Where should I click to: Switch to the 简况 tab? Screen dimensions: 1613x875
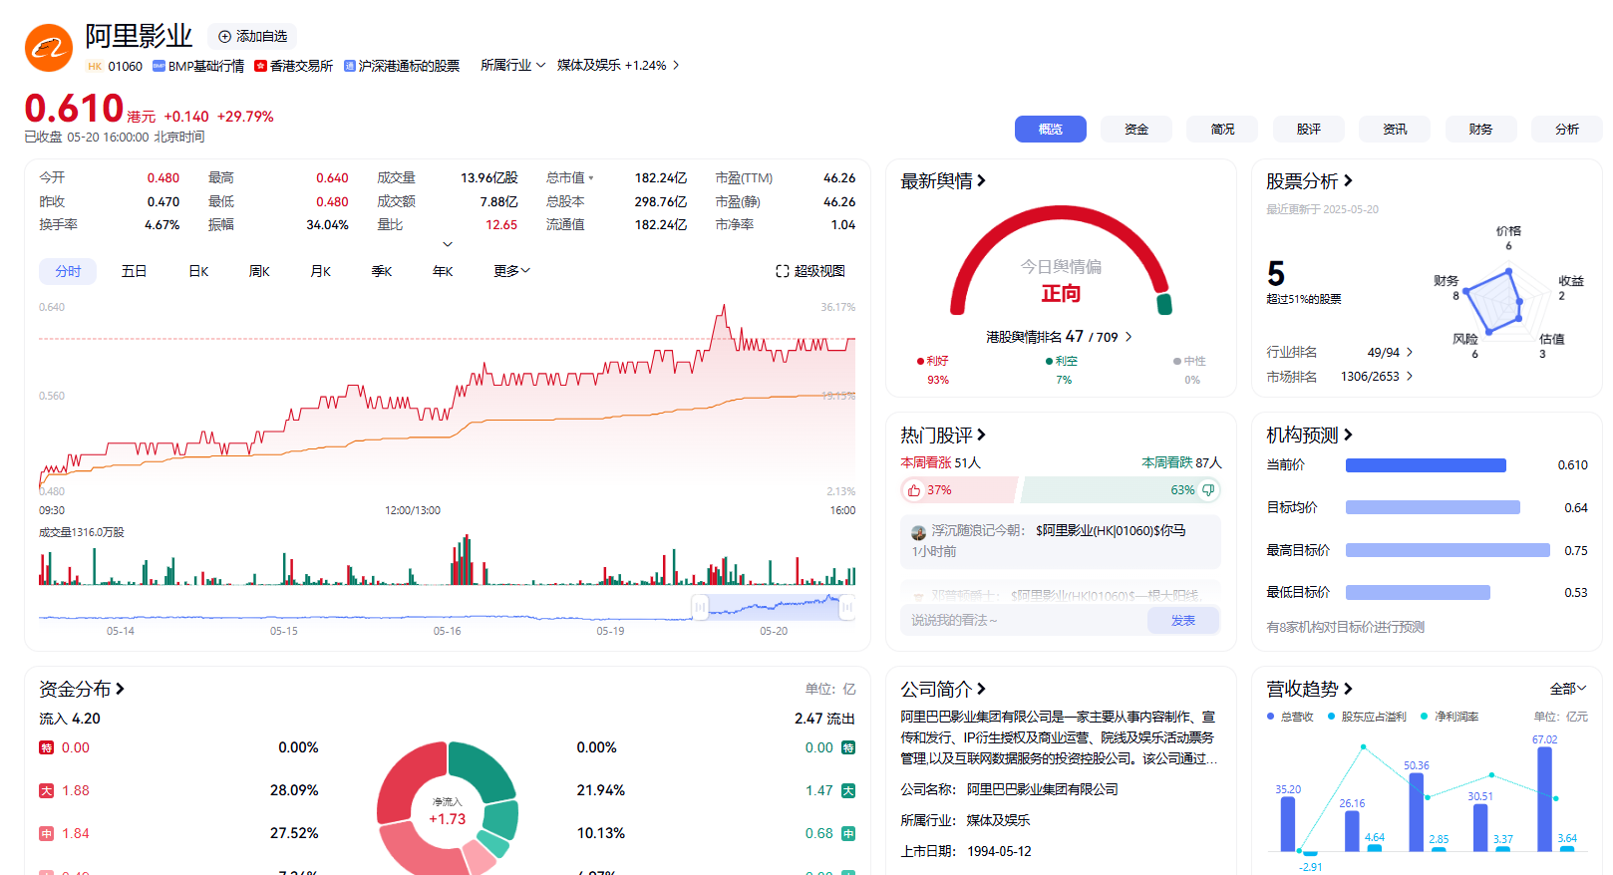click(x=1222, y=129)
